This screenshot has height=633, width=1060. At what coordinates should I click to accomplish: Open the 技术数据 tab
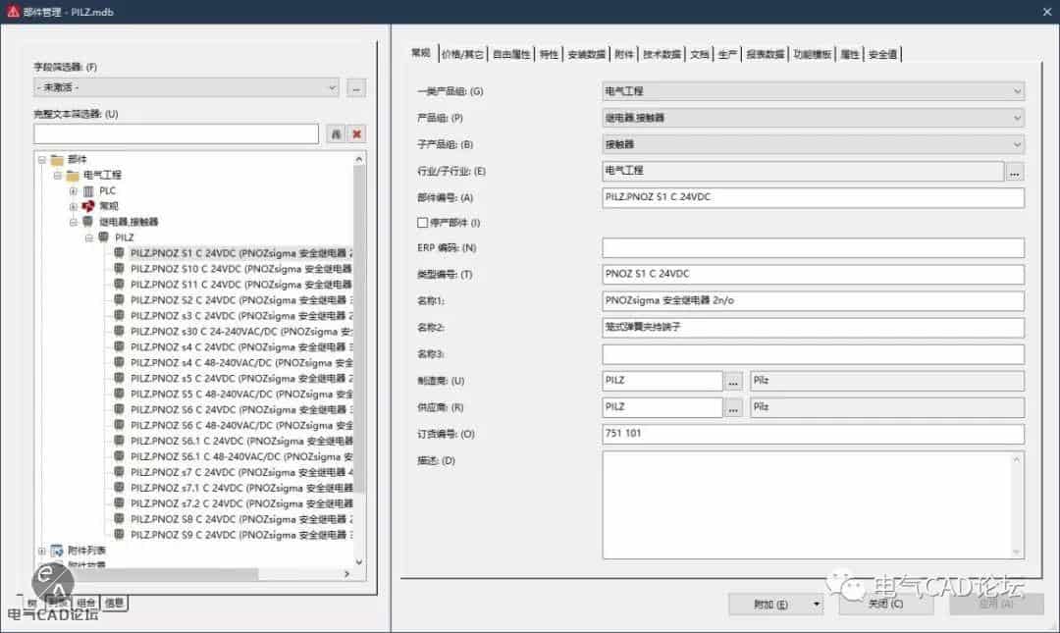tap(662, 54)
